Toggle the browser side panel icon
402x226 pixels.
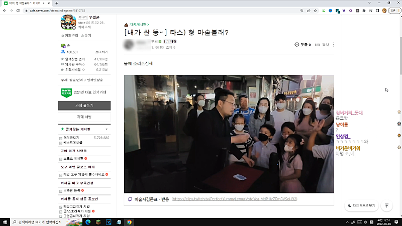click(377, 11)
